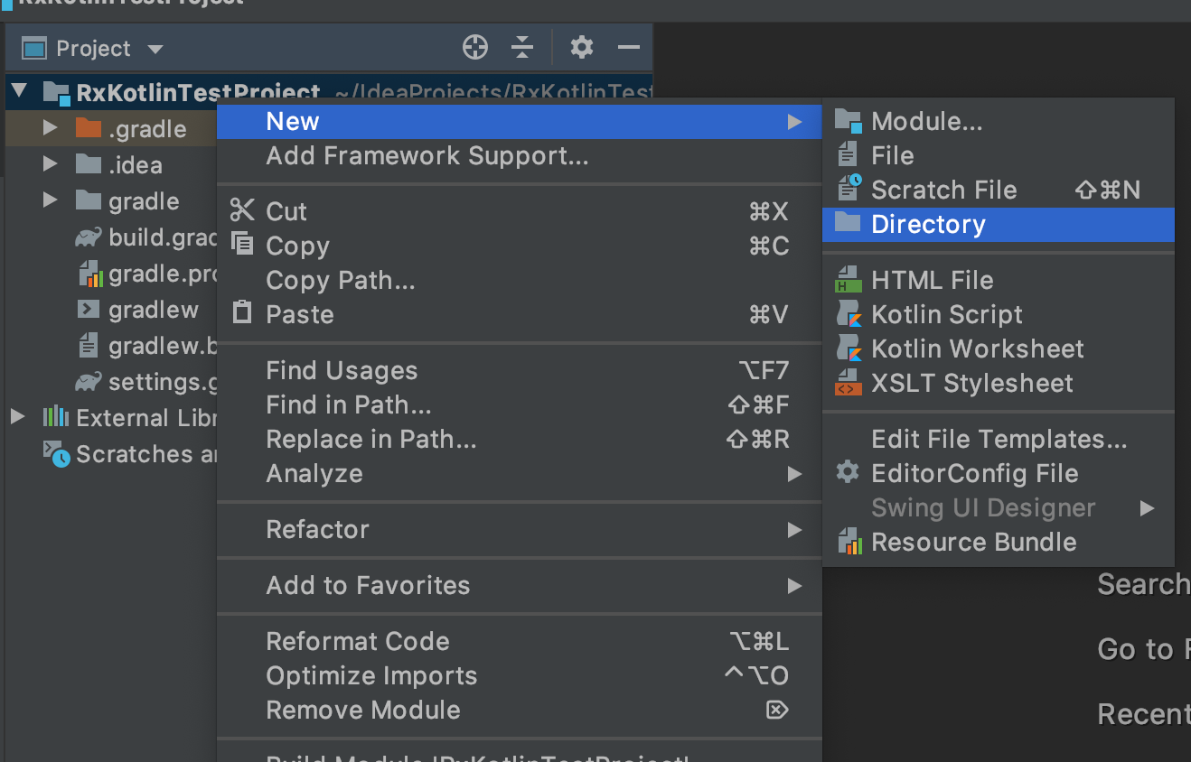Open Edit File Templates...
The width and height of the screenshot is (1191, 762).
pyautogui.click(x=999, y=439)
